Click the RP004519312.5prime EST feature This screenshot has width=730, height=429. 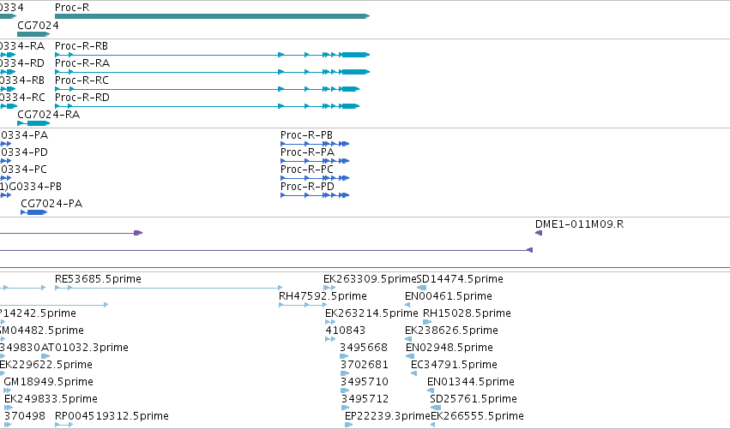[x=63, y=425]
